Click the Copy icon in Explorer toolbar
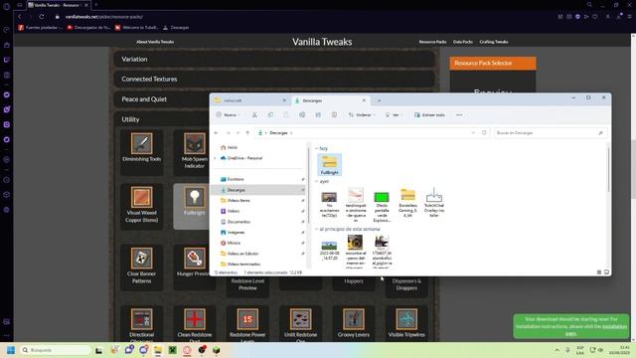636x358 pixels. [270, 115]
